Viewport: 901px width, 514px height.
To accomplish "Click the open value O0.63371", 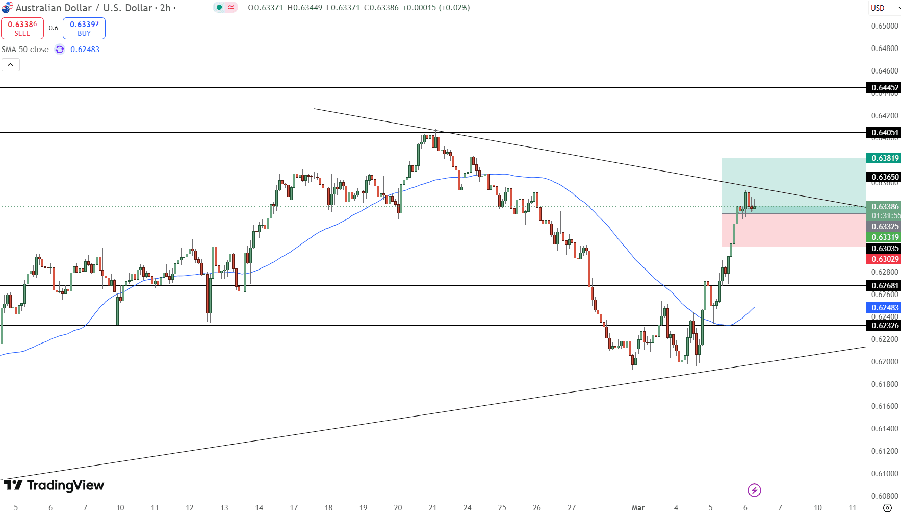I will pos(266,8).
